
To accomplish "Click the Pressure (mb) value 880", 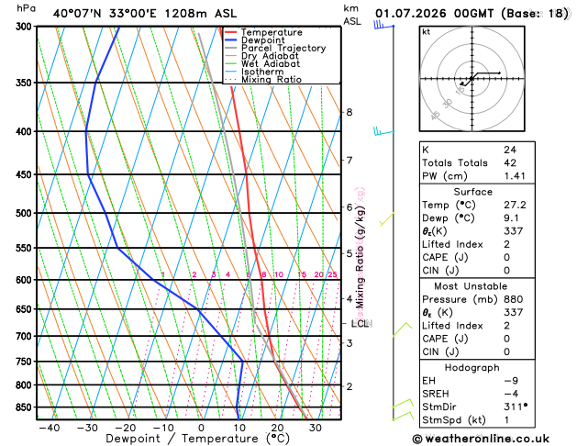I will coord(514,299).
